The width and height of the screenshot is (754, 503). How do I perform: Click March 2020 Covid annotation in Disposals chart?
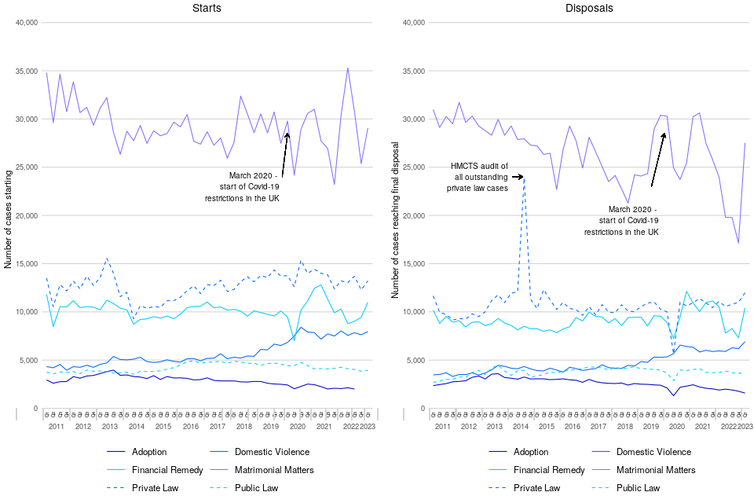[621, 220]
